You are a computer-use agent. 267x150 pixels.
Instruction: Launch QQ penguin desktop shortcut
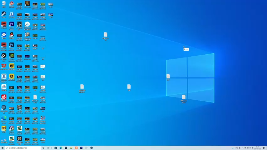click(x=12, y=35)
